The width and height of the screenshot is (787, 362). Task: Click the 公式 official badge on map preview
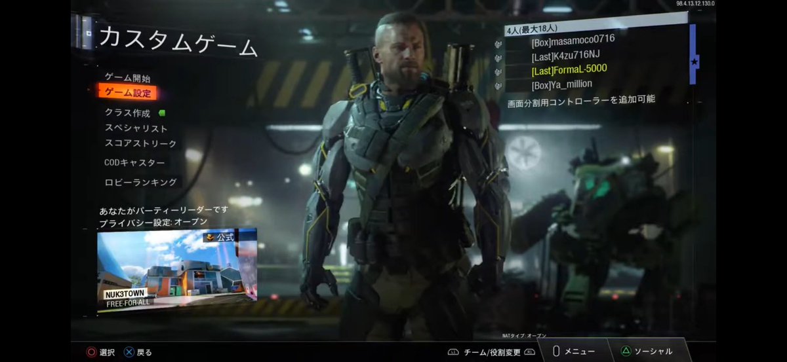(219, 237)
